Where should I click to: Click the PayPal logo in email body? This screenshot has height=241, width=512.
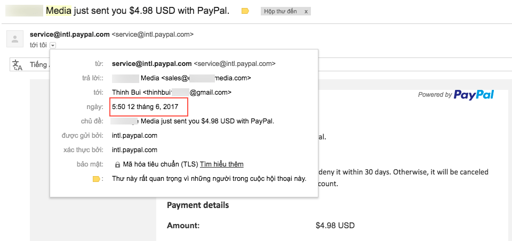(474, 95)
